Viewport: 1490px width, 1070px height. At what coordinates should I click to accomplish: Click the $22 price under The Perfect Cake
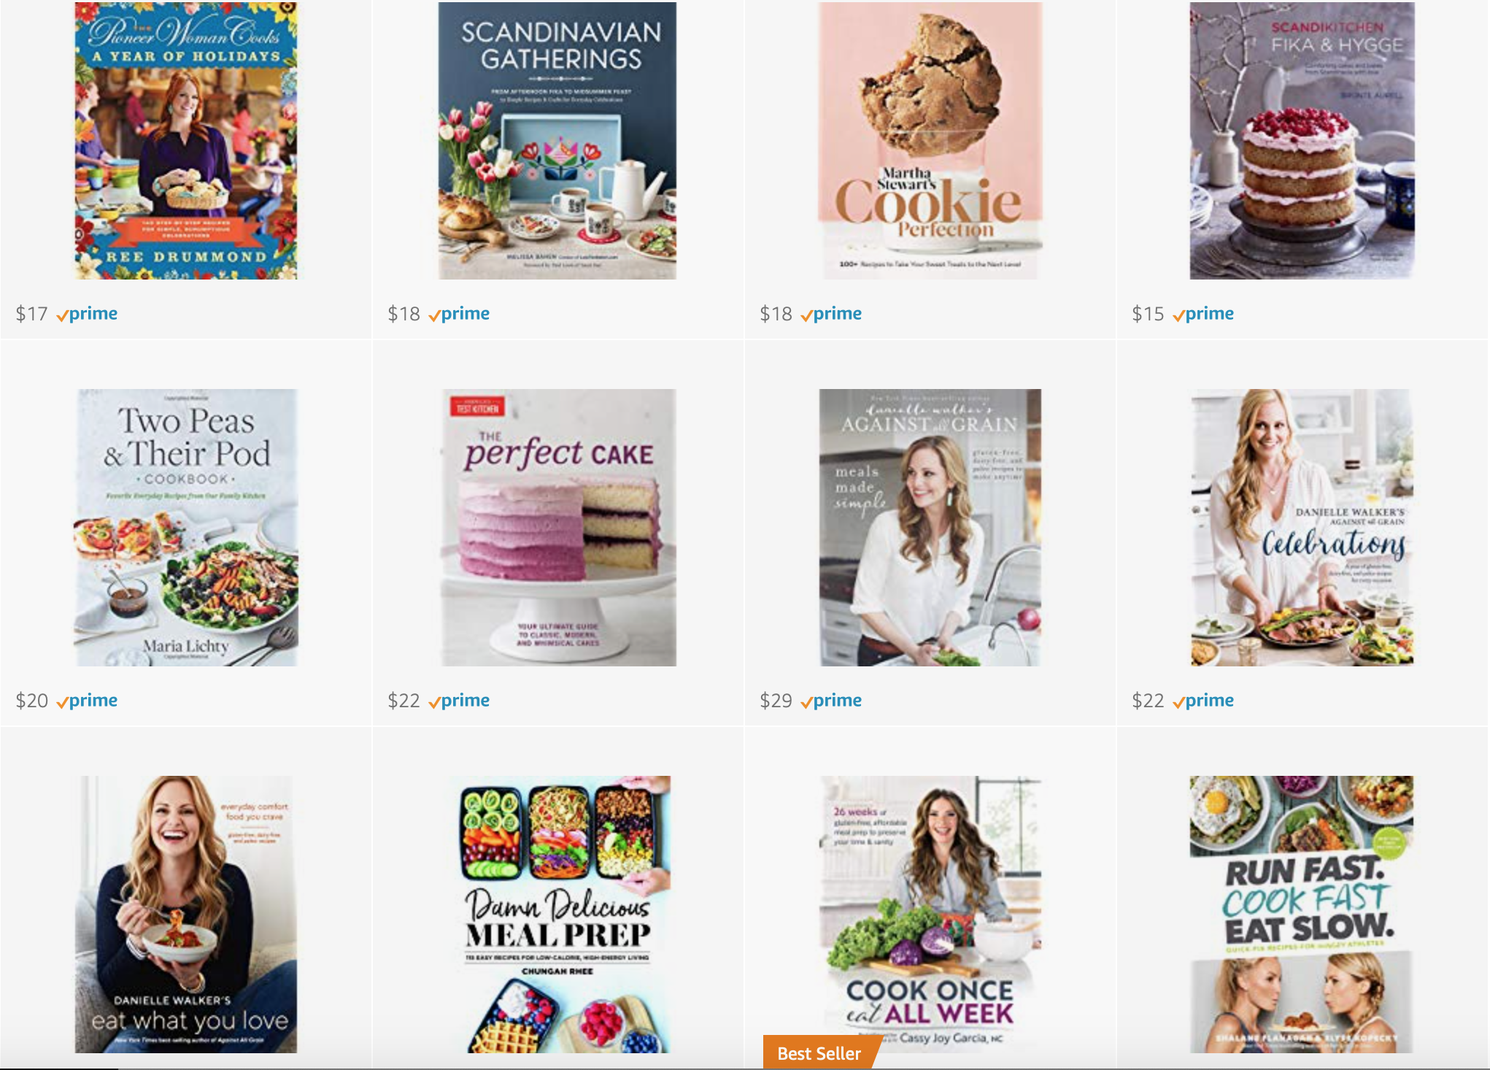coord(404,701)
